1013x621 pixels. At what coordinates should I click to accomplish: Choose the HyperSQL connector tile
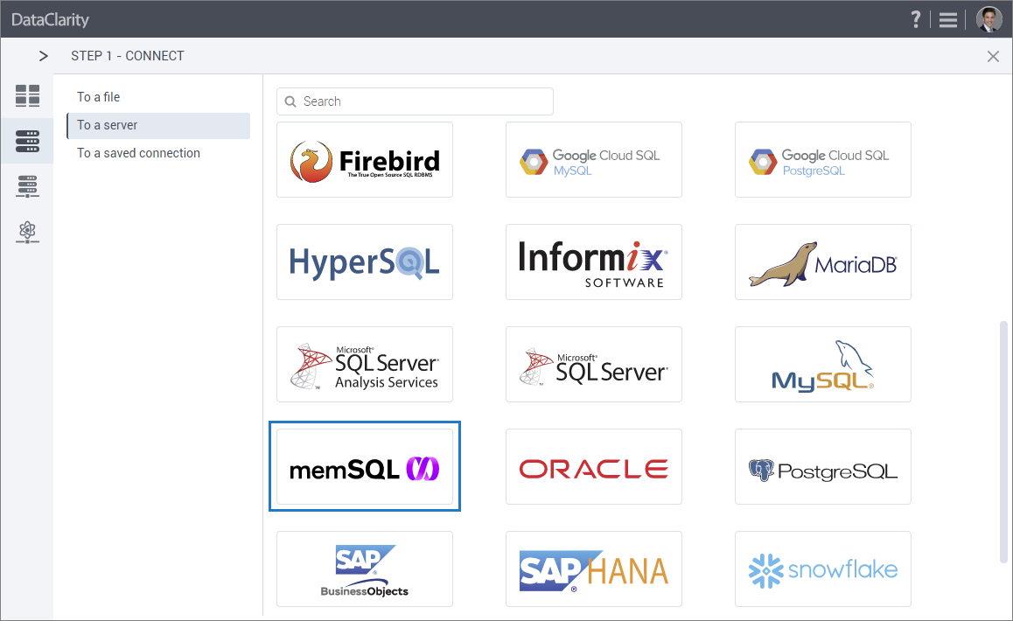pos(365,262)
